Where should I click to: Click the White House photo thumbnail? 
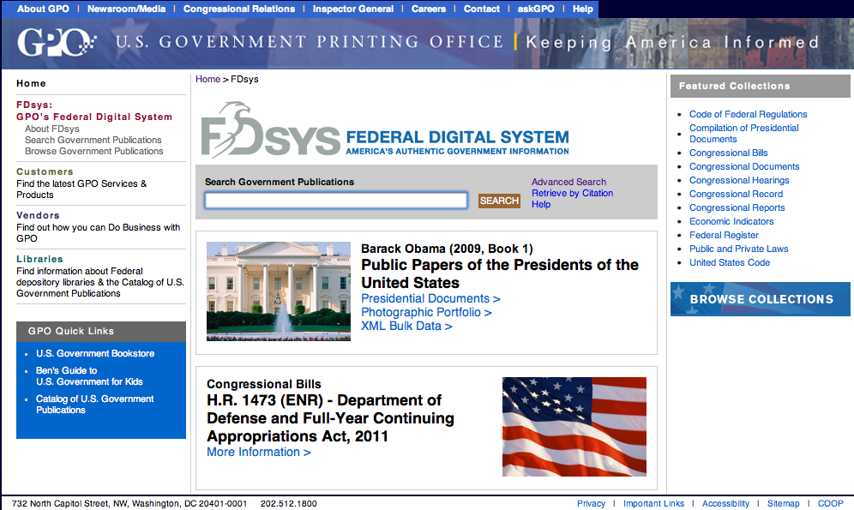[279, 291]
